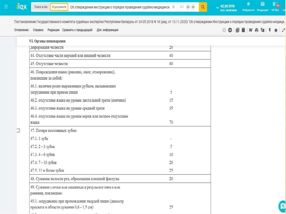Go to the previous search match (up arrow)
286x214 pixels.
[x=187, y=7]
